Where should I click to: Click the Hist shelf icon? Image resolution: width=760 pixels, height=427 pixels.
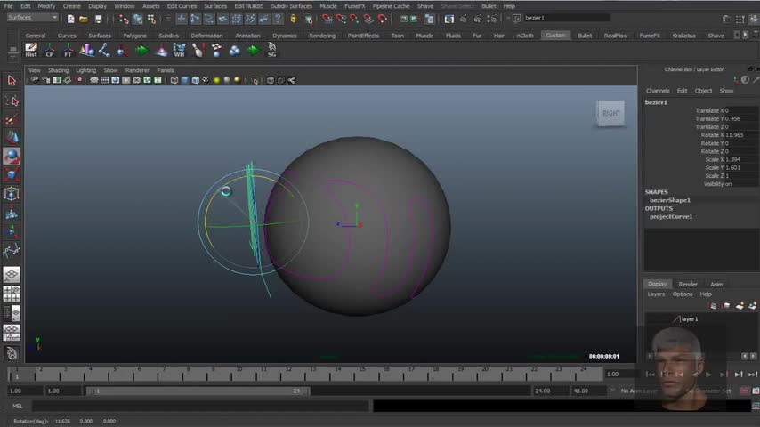pos(31,51)
